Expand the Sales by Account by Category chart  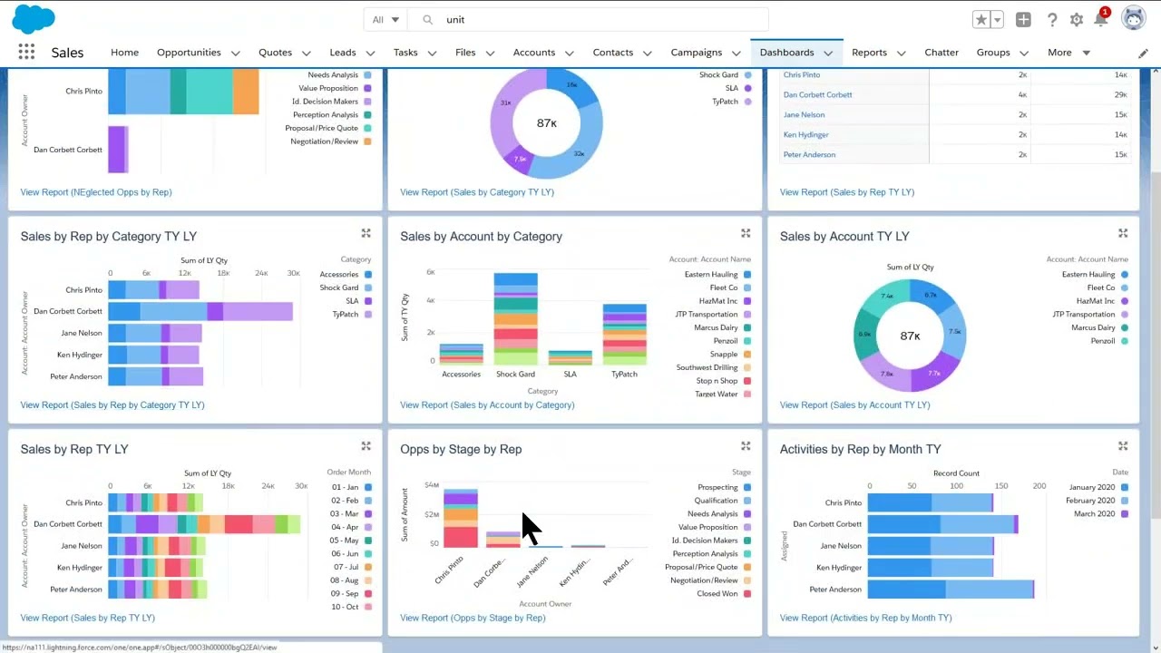(746, 233)
